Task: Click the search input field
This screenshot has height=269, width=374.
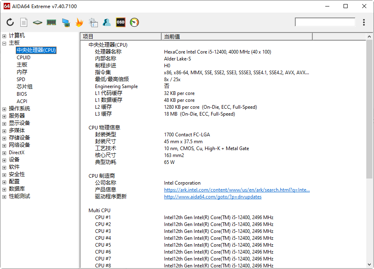Action: tap(325, 22)
